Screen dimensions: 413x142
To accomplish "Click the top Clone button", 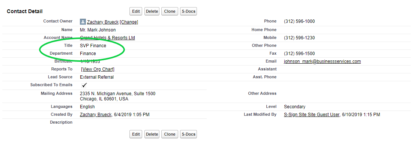I will [170, 11].
